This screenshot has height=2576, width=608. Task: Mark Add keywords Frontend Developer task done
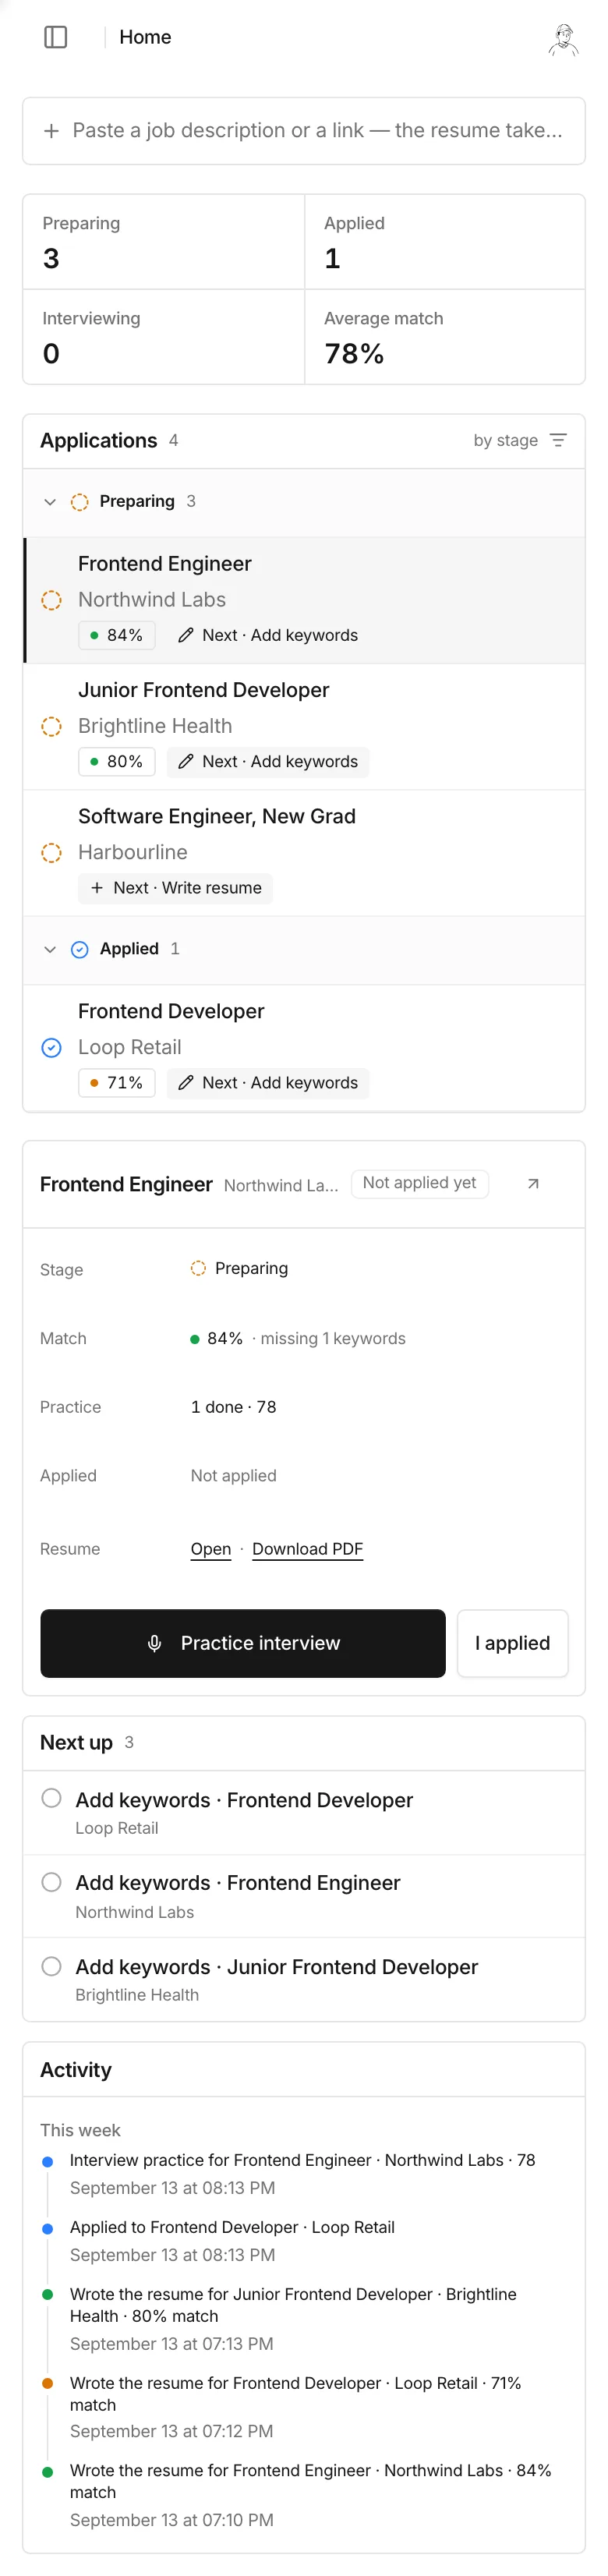(x=51, y=1797)
